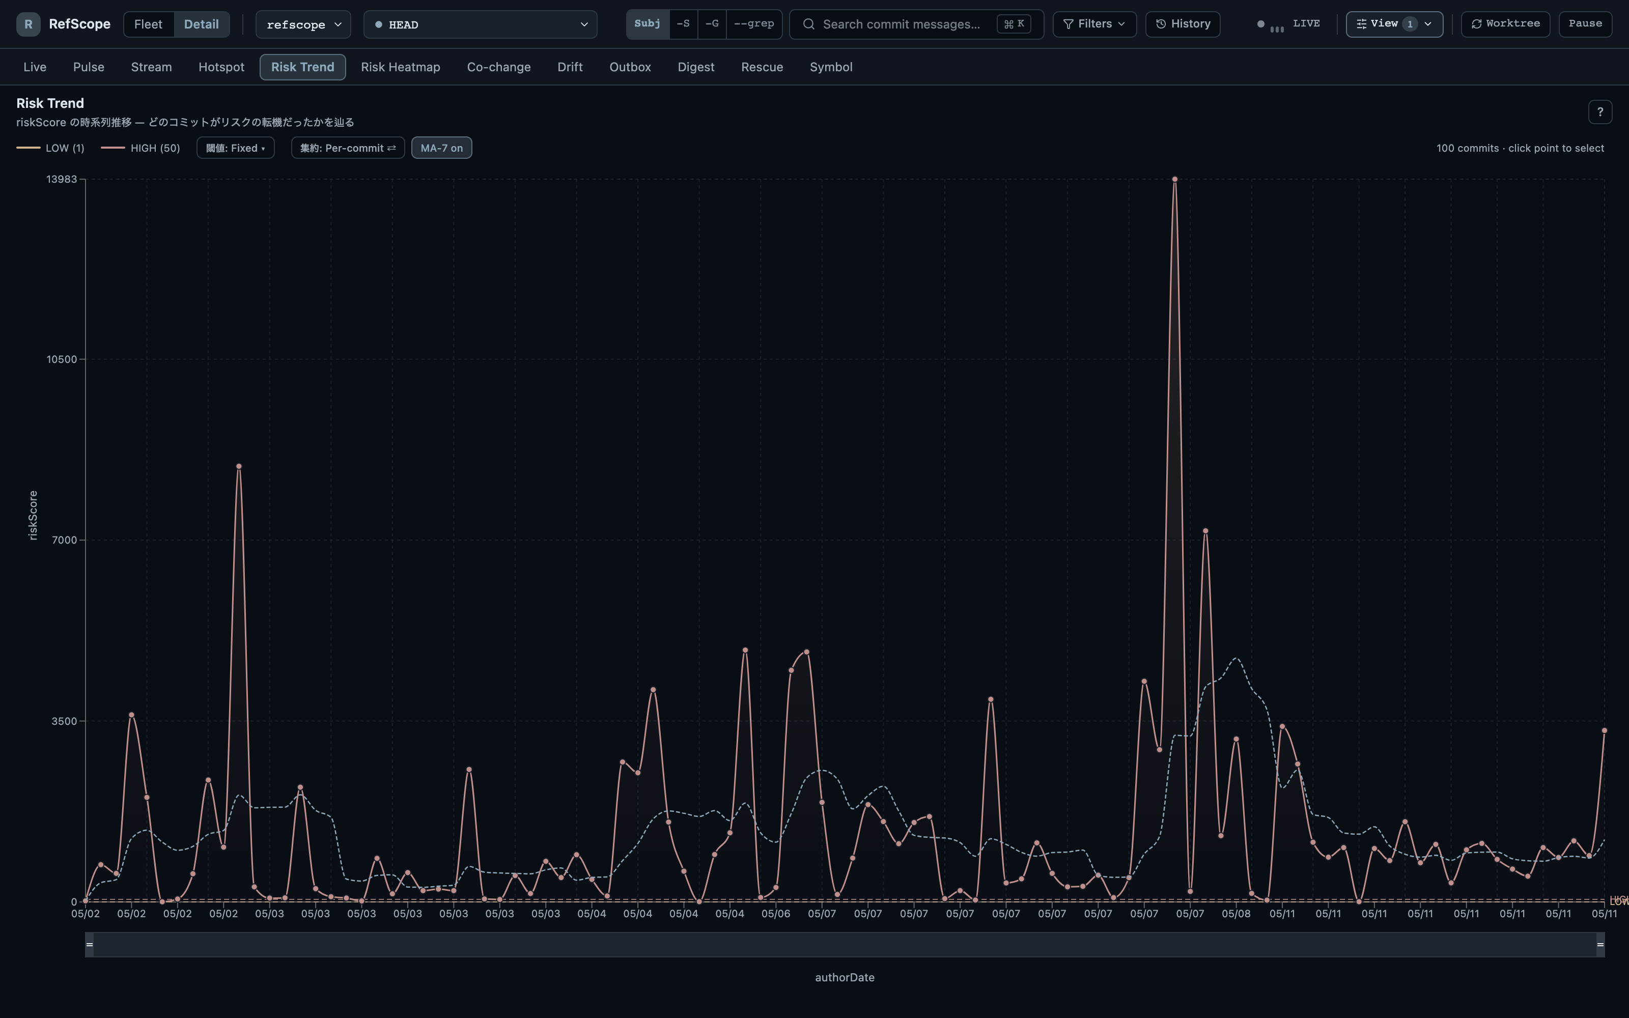
Task: Click the Worktree refresh icon
Action: [x=1477, y=24]
